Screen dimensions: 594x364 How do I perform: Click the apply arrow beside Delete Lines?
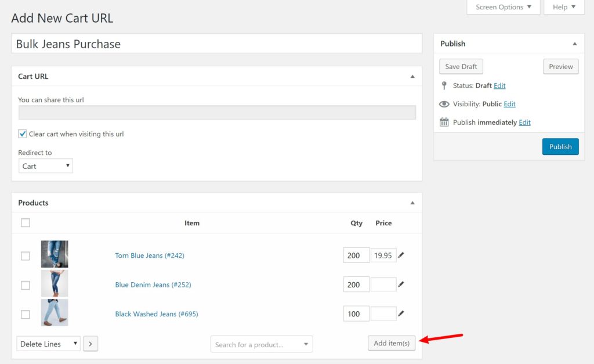90,344
